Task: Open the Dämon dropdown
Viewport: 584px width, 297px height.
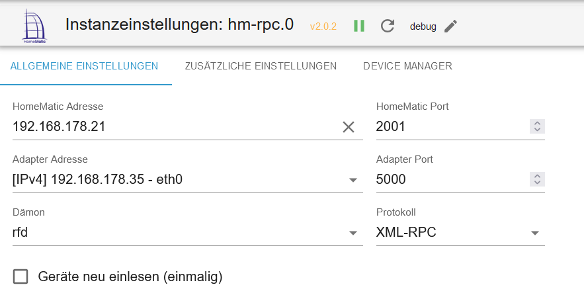Action: pyautogui.click(x=353, y=233)
